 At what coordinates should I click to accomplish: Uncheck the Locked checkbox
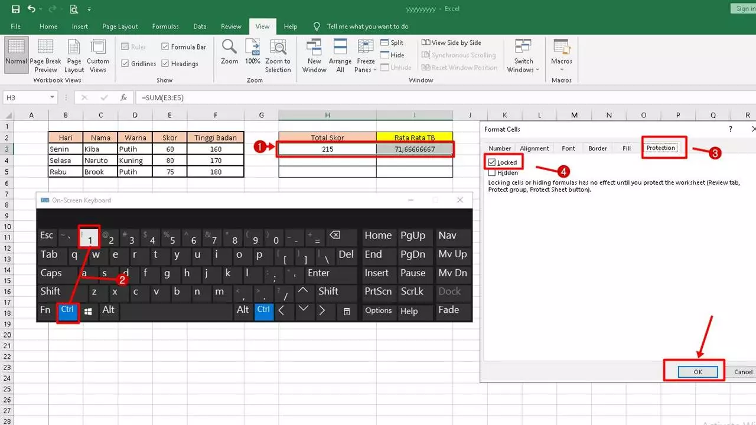click(x=493, y=162)
